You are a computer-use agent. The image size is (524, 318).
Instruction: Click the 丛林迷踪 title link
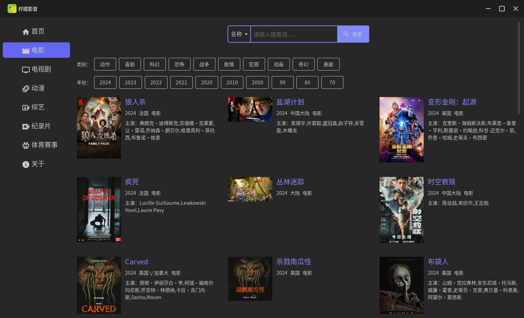tap(290, 182)
